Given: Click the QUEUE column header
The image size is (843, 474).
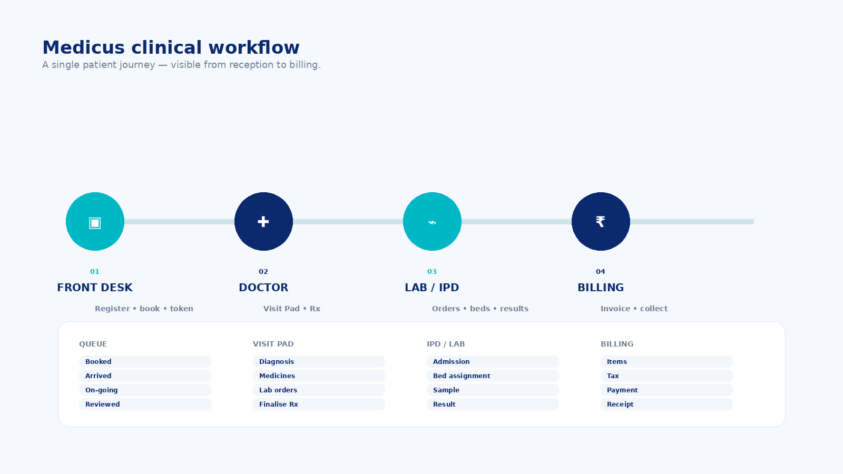Looking at the screenshot, I should (93, 344).
